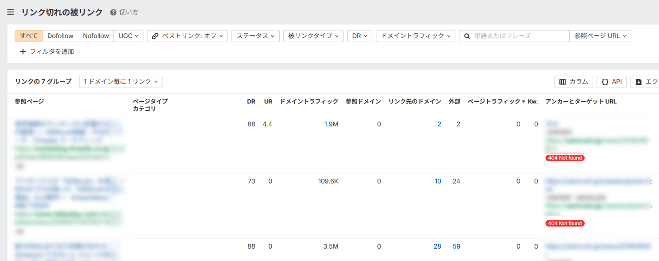659x261 pixels.
Task: Click the plus icon beside フィルタを追加
Action: coord(23,51)
